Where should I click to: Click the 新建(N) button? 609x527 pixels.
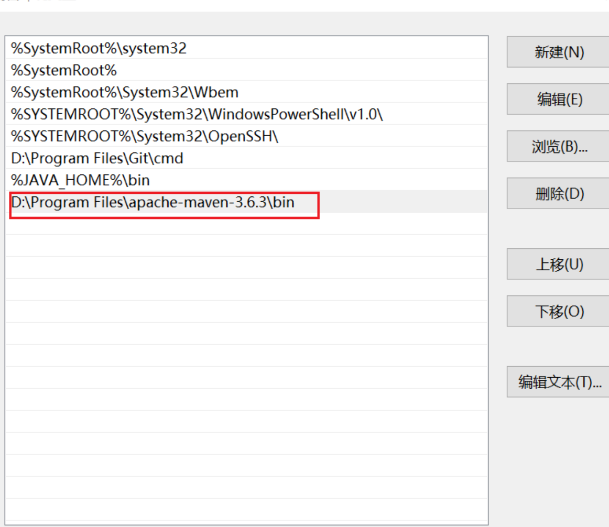[558, 52]
